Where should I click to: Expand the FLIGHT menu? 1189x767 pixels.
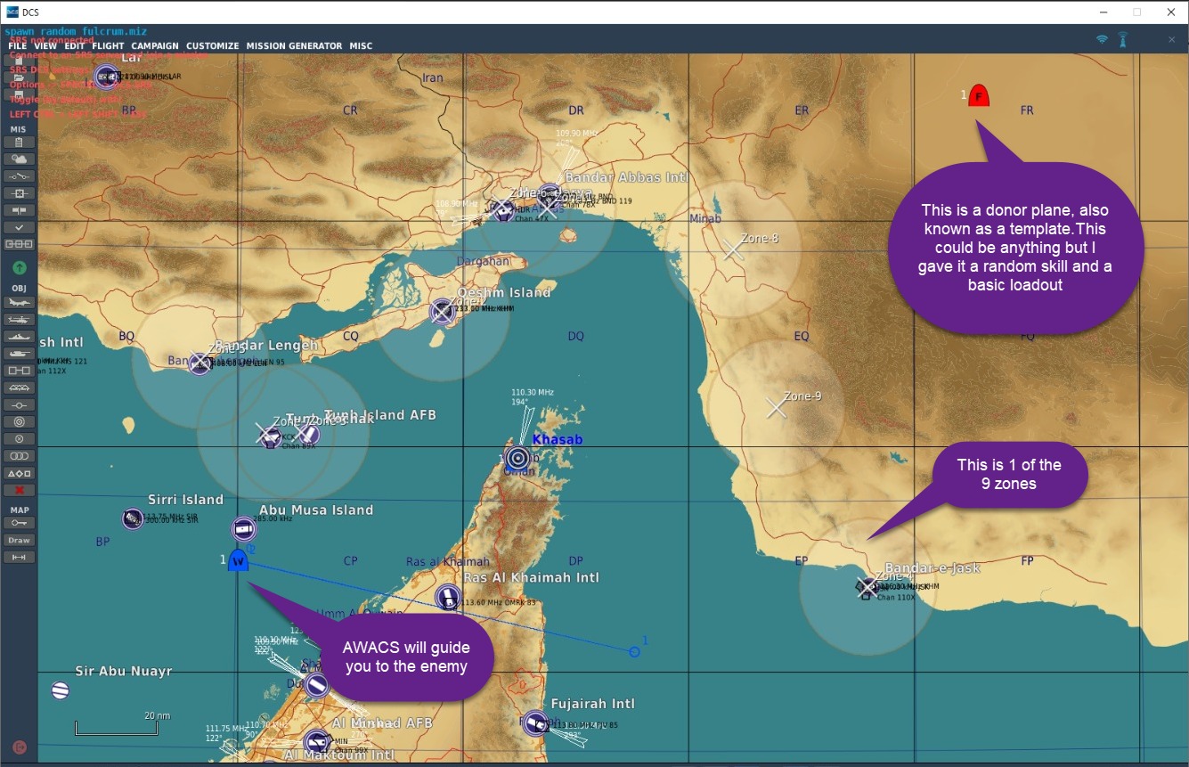coord(108,46)
